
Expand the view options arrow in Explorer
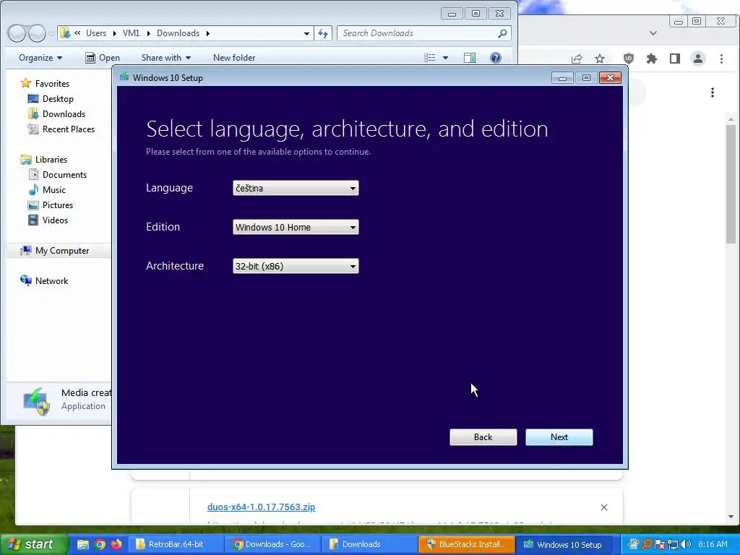point(445,58)
